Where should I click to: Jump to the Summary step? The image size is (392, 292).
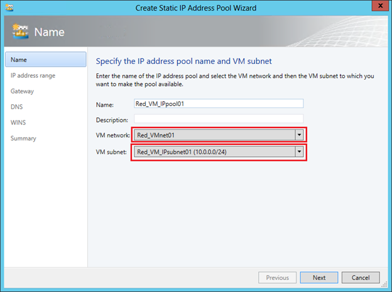pos(23,138)
